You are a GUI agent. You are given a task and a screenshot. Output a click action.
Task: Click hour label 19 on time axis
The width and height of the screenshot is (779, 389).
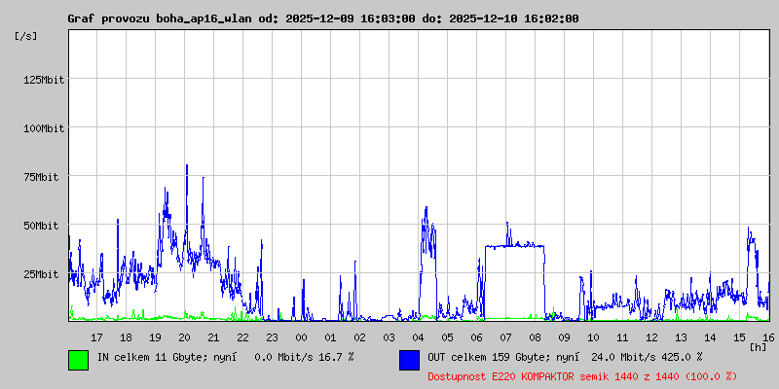coord(155,337)
